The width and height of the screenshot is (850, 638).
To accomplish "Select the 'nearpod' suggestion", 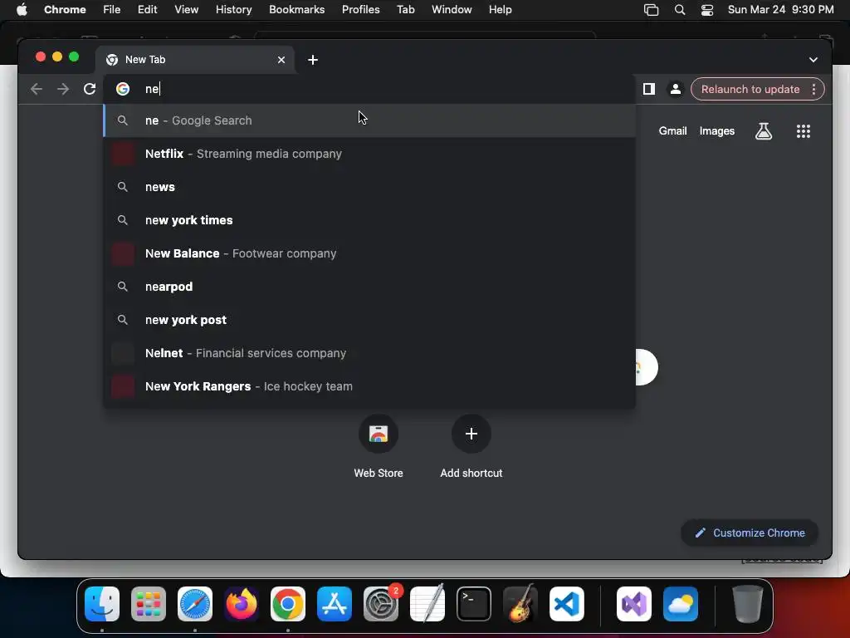I will tap(369, 287).
